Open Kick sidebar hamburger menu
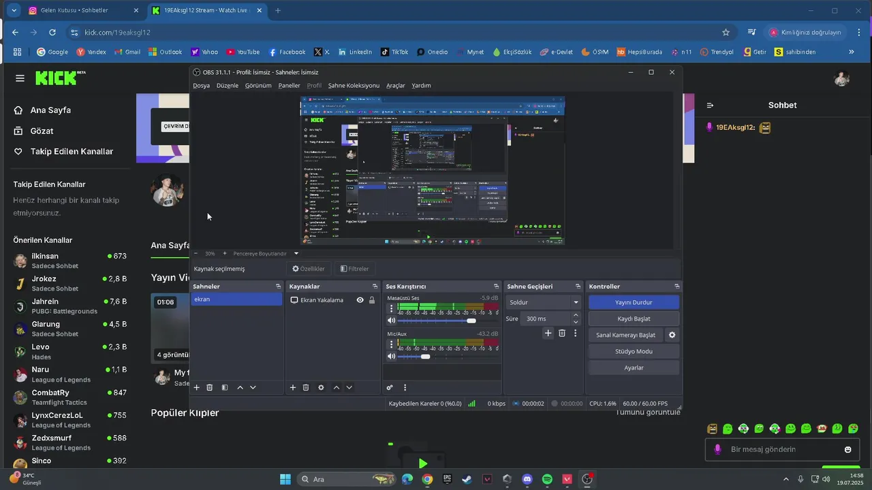This screenshot has height=490, width=872. coord(20,78)
